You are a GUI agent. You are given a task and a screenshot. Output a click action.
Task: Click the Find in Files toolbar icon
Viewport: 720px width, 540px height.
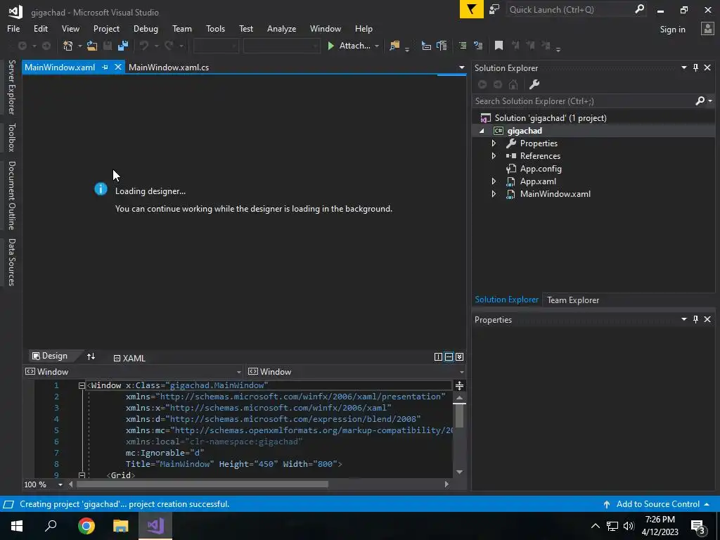coord(394,46)
